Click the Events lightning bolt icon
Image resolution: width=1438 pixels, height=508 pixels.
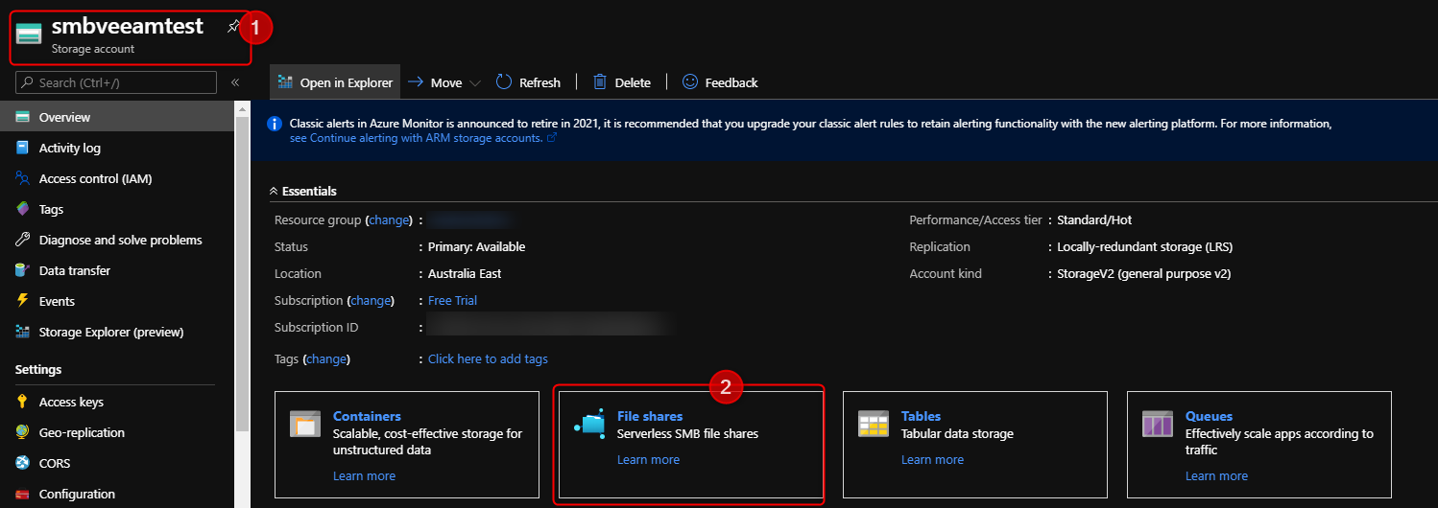(23, 301)
